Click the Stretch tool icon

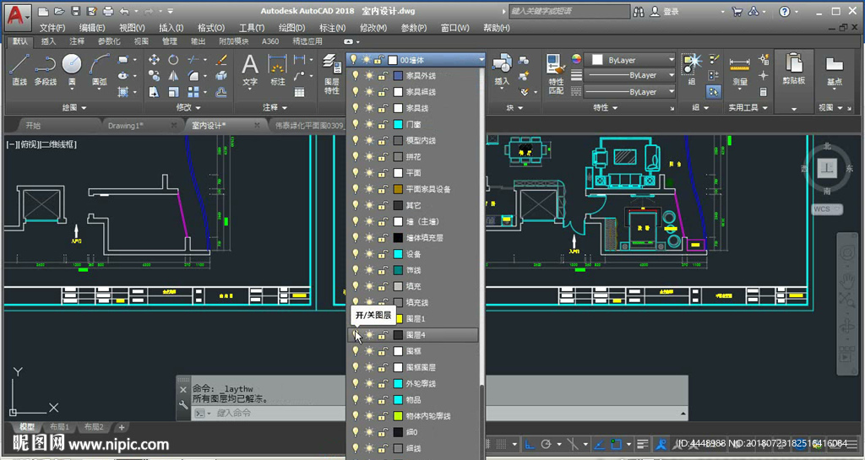pyautogui.click(x=155, y=92)
